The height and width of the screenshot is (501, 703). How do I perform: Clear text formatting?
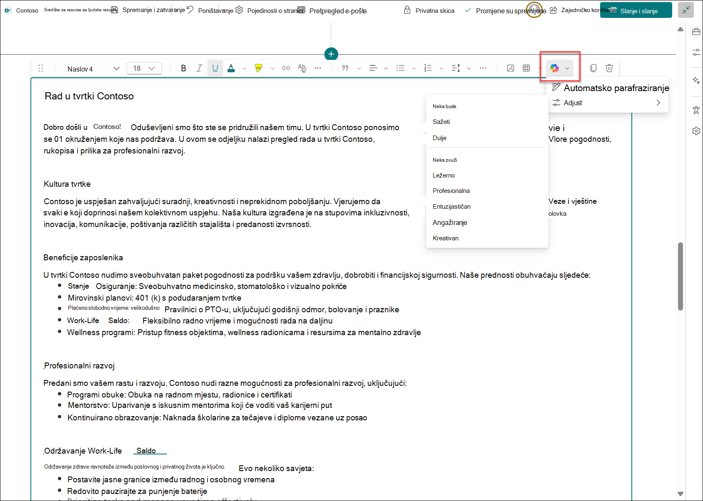tap(302, 68)
